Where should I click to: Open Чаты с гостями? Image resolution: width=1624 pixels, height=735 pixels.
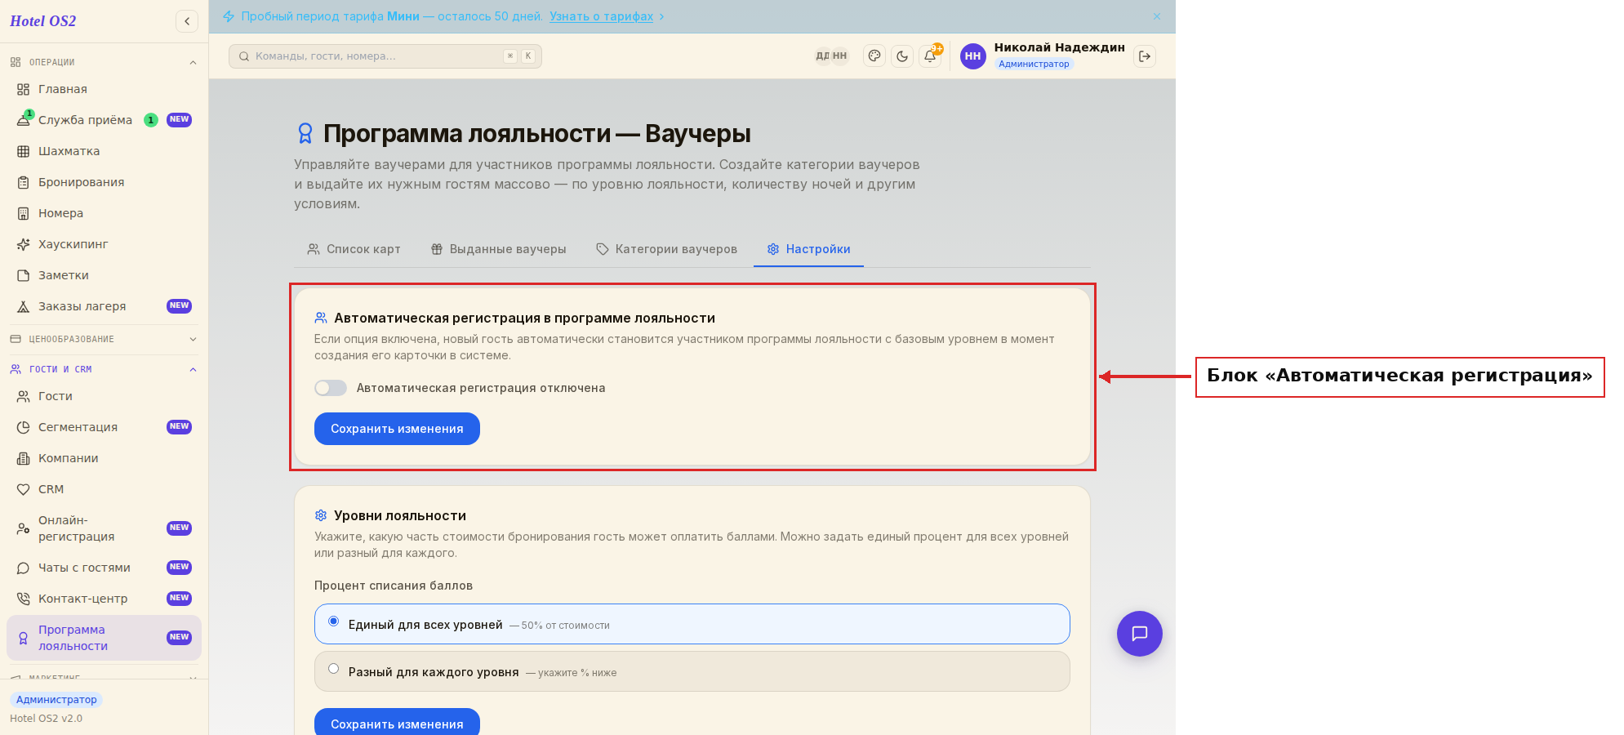coord(104,568)
